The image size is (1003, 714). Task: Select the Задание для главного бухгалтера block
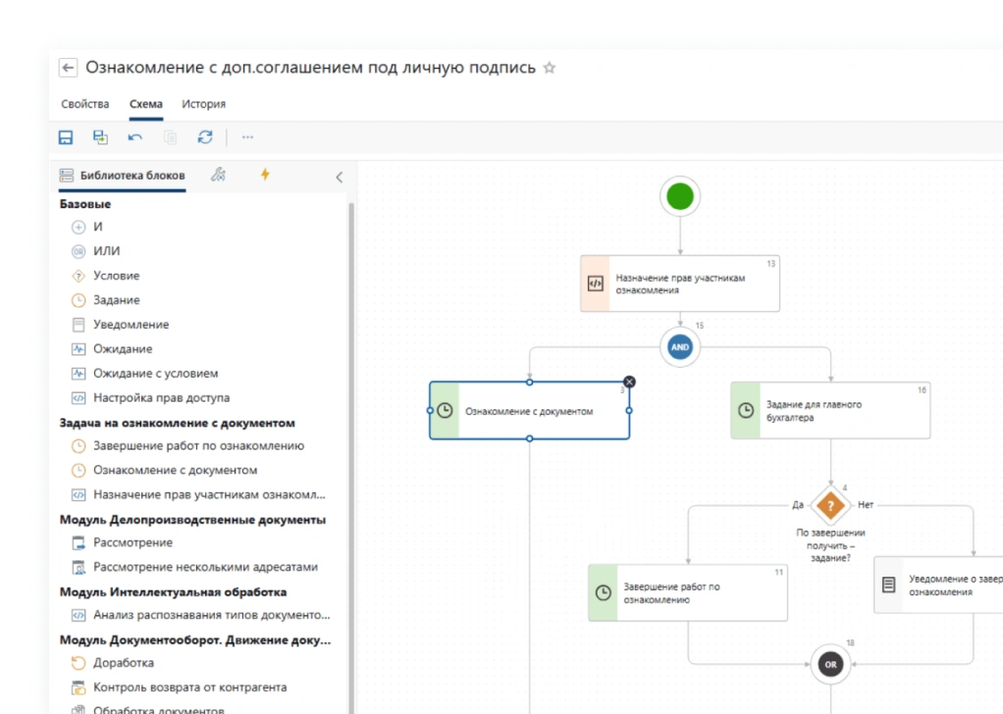point(830,410)
